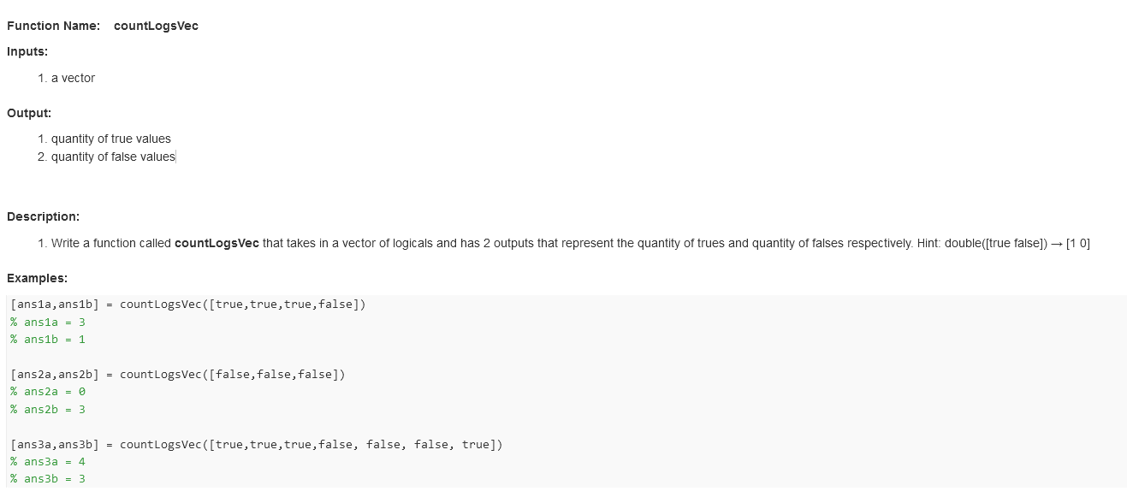Click the '% ans2b = 3' comment
This screenshot has width=1127, height=503.
[x=48, y=409]
